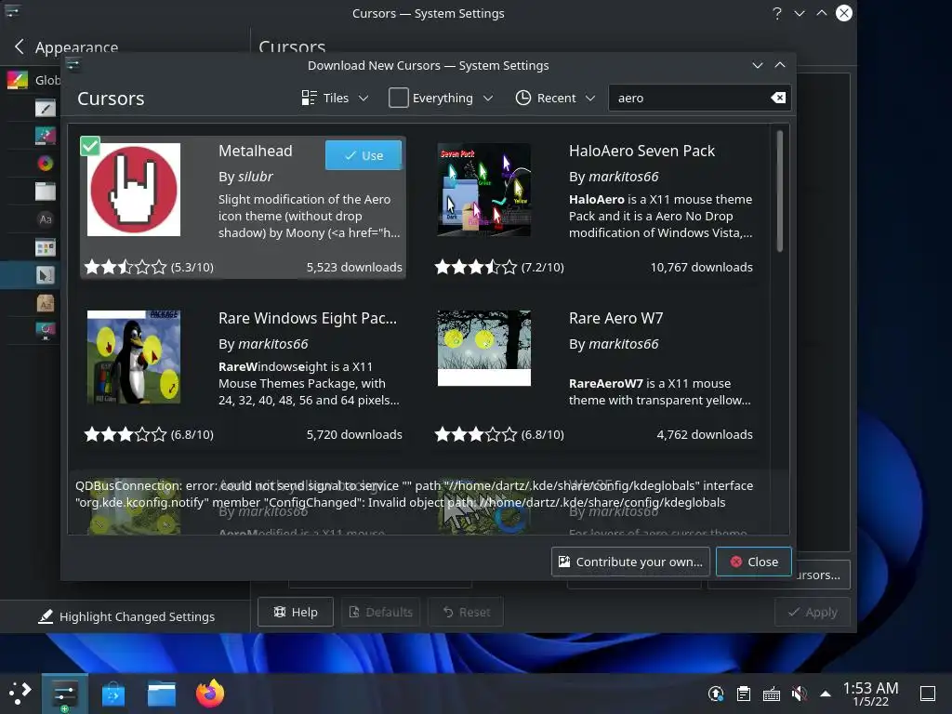This screenshot has height=714, width=952.
Task: Toggle the installed checkmark on Metalhead
Action: (90, 146)
